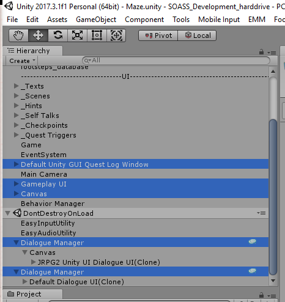Expand JRPG2 Unity UI Dialogue UI(Clone)
This screenshot has width=285, height=302.
coord(34,262)
